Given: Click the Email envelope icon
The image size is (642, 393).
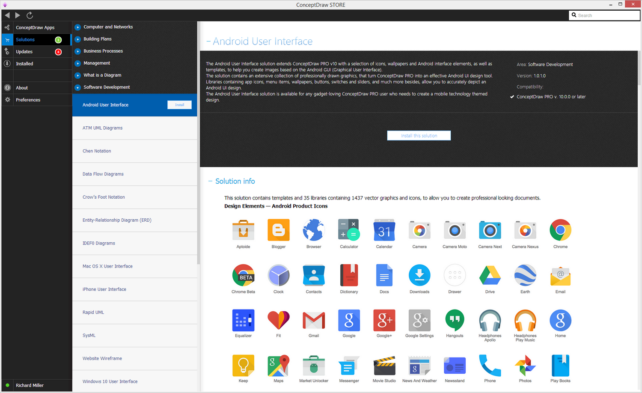Looking at the screenshot, I should coord(560,276).
